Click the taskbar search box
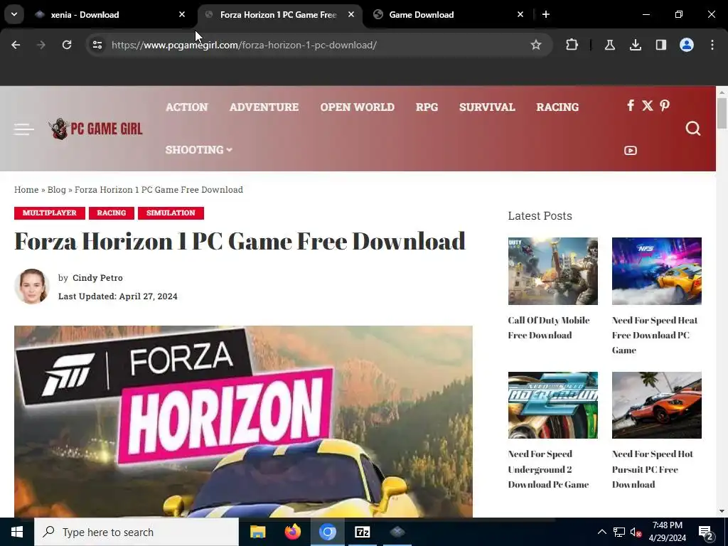Viewport: 728px width, 546px height. tap(136, 532)
